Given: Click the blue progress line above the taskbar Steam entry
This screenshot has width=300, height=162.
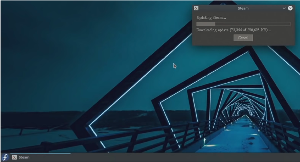Looking at the screenshot, I should pos(40,153).
